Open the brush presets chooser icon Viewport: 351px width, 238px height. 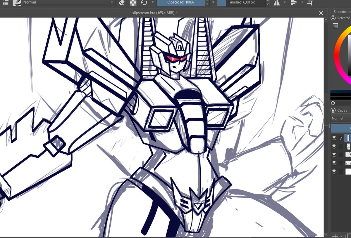17,3
